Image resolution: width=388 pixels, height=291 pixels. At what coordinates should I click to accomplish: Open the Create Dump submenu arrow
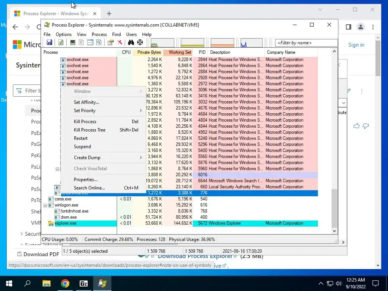click(141, 158)
